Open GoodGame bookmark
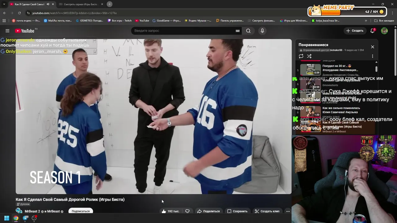397x223 pixels. [167, 21]
